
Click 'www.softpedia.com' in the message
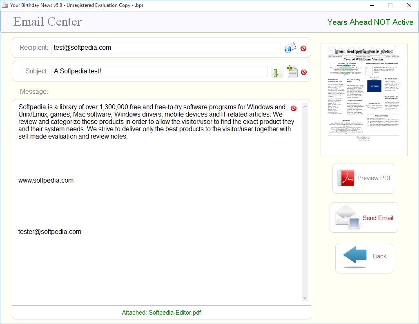(46, 181)
